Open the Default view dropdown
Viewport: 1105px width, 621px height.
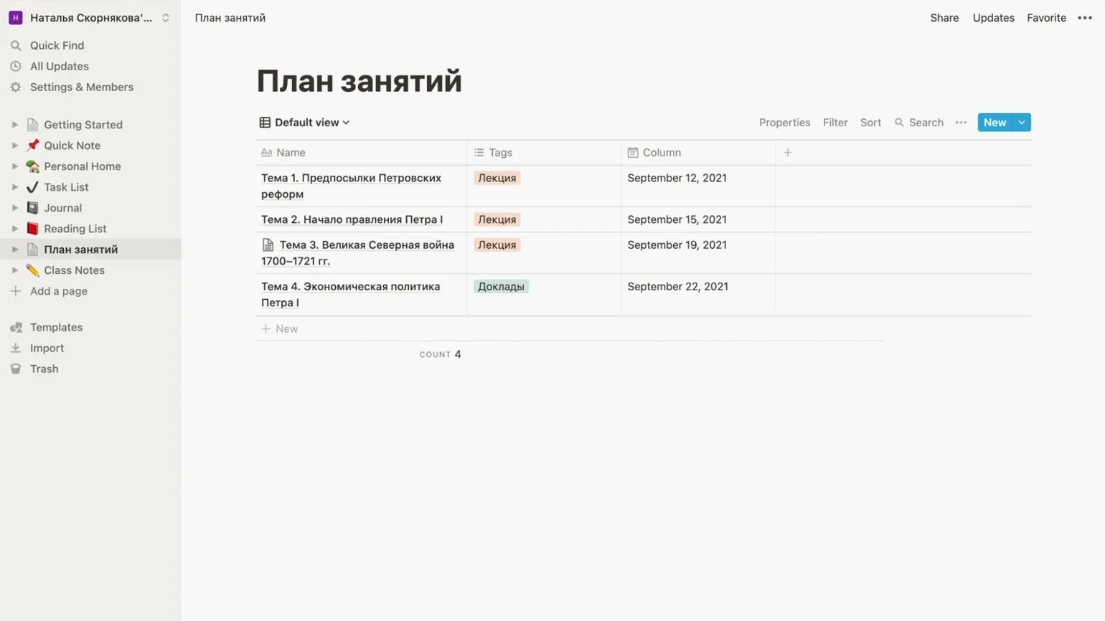[304, 123]
